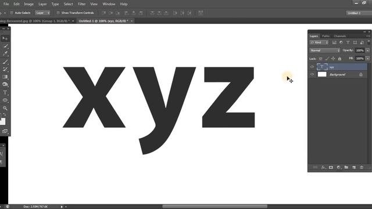Select the Horizontal Type tool
The height and width of the screenshot is (209, 372).
pyautogui.click(x=5, y=92)
